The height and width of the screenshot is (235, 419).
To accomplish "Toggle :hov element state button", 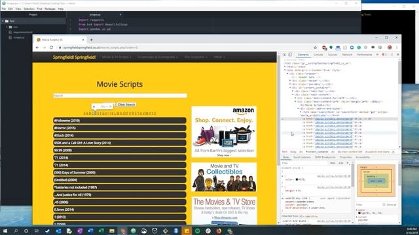I will tap(333, 163).
